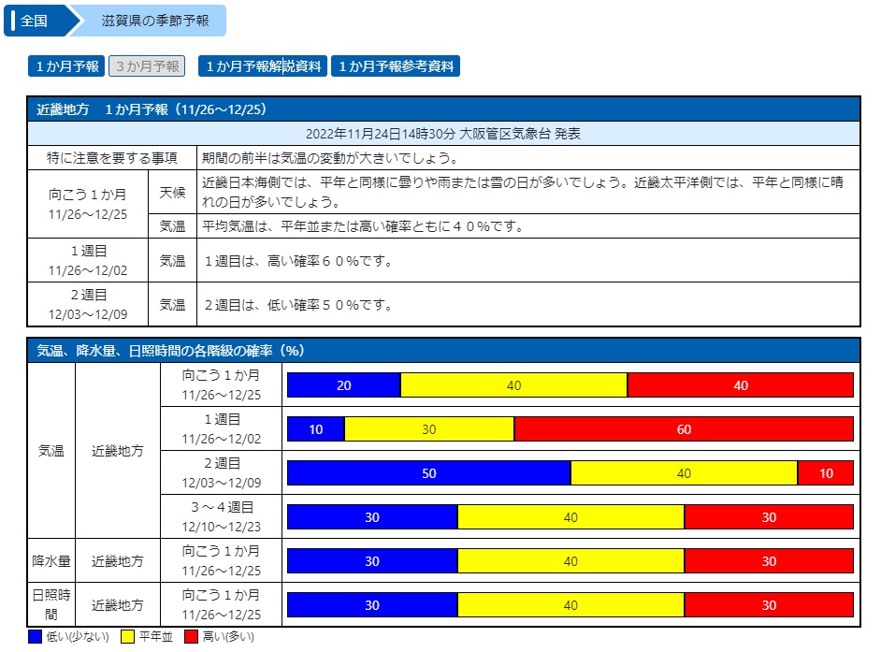Image resolution: width=881 pixels, height=652 pixels.
Task: Switch to the 3か月予報 tab
Action: point(147,66)
